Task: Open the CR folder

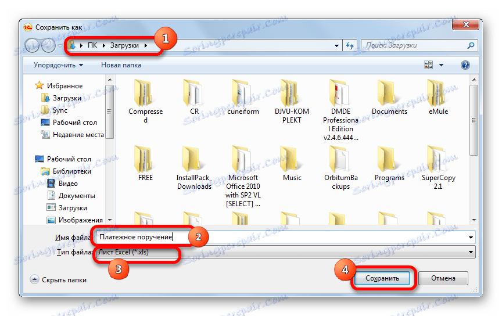Action: 194,98
